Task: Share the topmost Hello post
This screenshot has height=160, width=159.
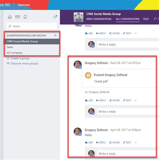Action: tap(114, 33)
